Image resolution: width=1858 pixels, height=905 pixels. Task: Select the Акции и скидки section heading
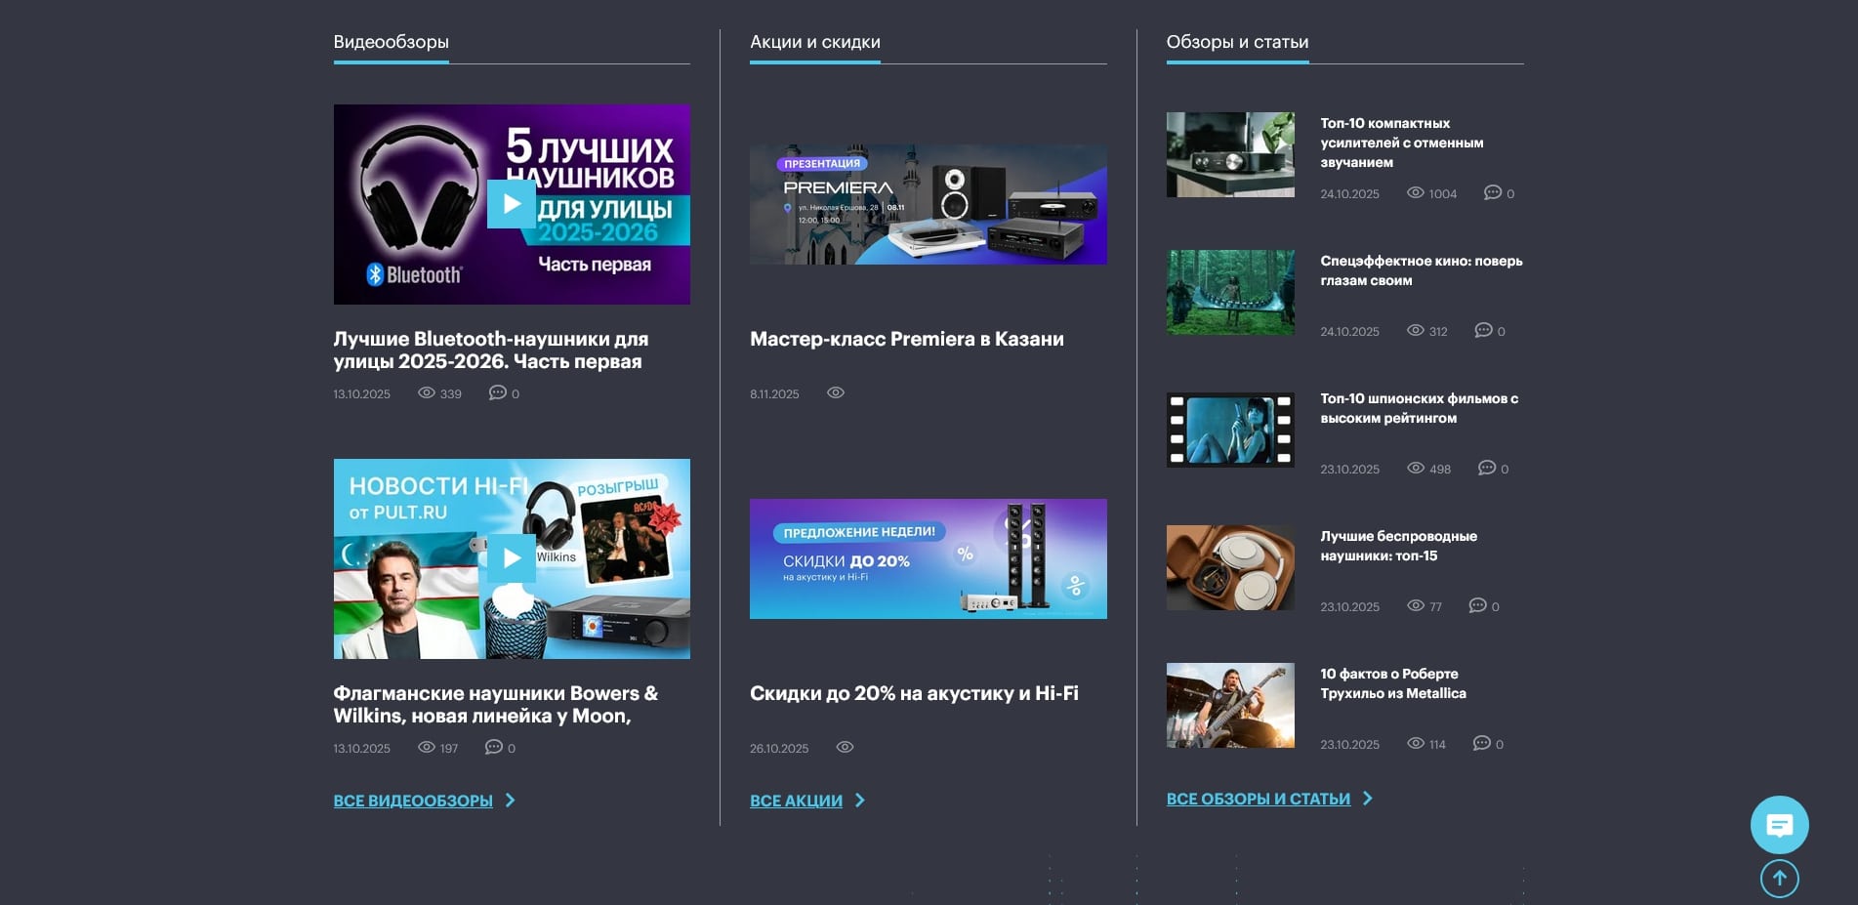pos(815,42)
